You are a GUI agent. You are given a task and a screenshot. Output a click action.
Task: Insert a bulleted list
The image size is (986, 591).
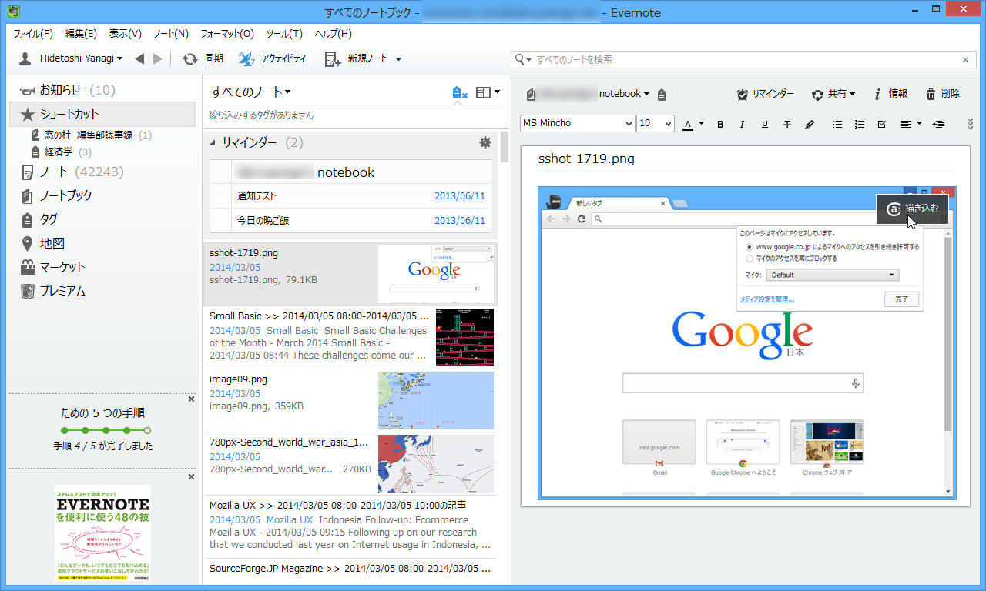tap(837, 124)
